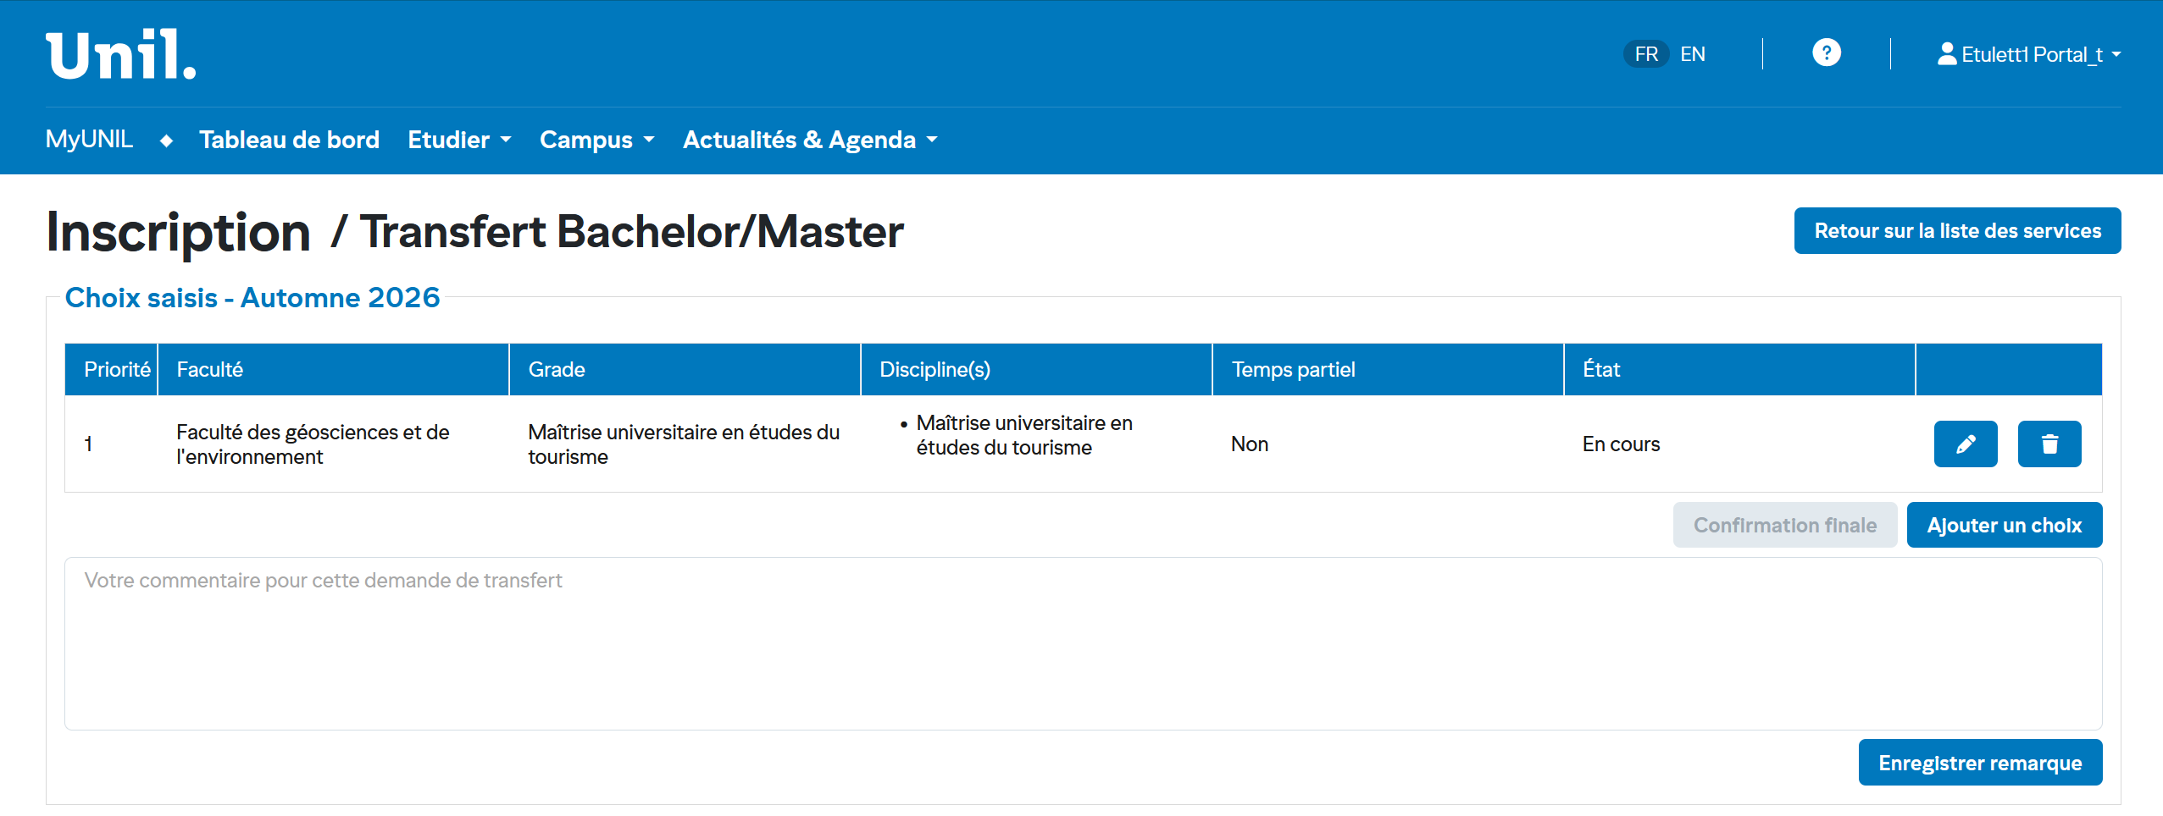
Task: Click the Unil logo
Action: 120,55
